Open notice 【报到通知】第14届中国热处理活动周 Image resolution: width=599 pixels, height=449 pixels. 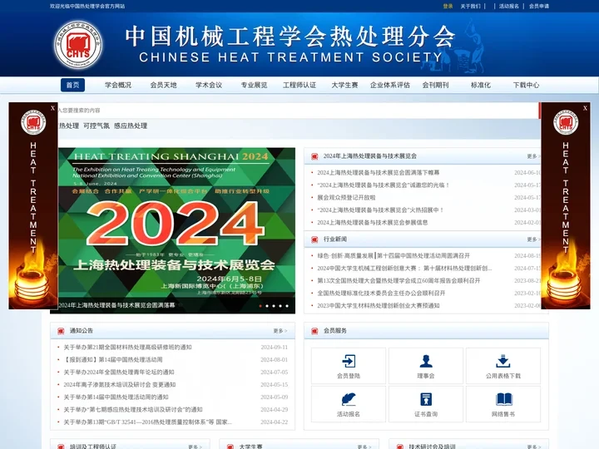113,360
